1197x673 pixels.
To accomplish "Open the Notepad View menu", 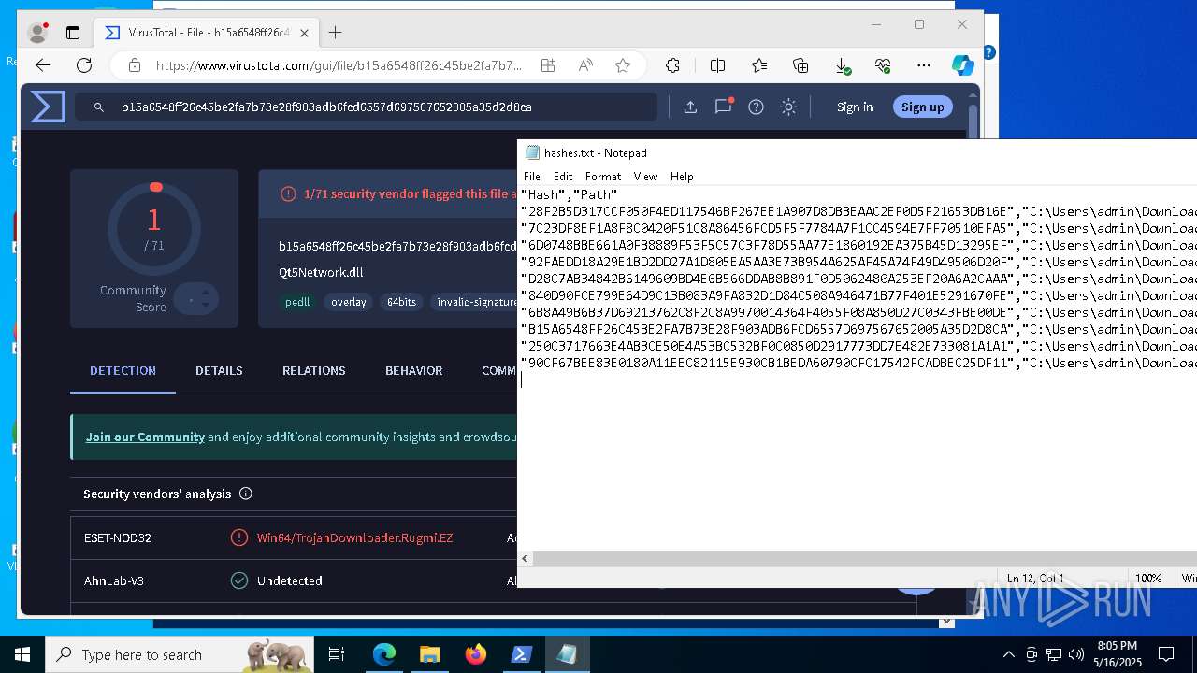I will click(645, 176).
